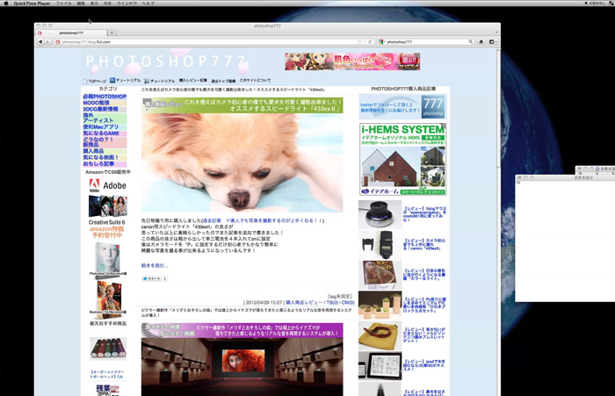The image size is (615, 396).
Task: Open the 海外アーティスト category
Action: (105, 118)
